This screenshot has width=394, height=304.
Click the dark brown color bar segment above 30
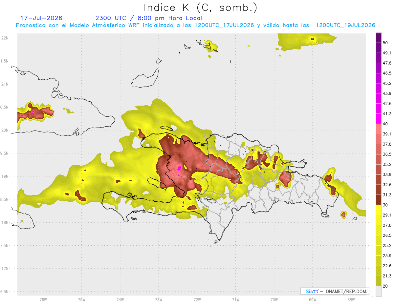coord(379,200)
